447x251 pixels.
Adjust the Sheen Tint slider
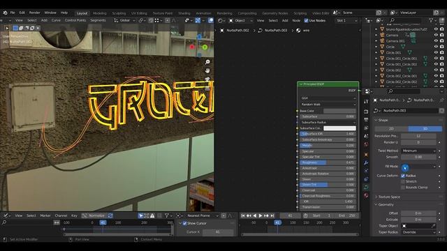pos(328,185)
